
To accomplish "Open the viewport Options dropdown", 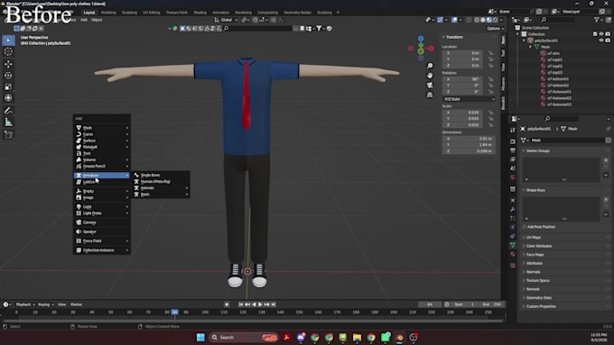I will pos(495,29).
